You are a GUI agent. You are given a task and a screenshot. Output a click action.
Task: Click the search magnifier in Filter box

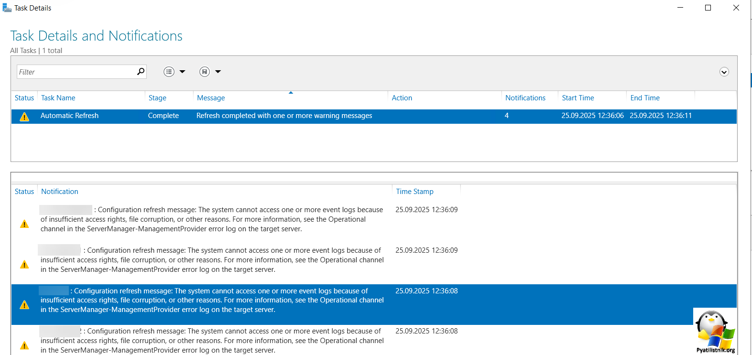pyautogui.click(x=141, y=71)
